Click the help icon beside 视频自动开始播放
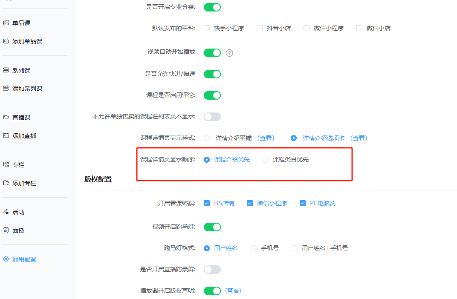 pos(229,53)
